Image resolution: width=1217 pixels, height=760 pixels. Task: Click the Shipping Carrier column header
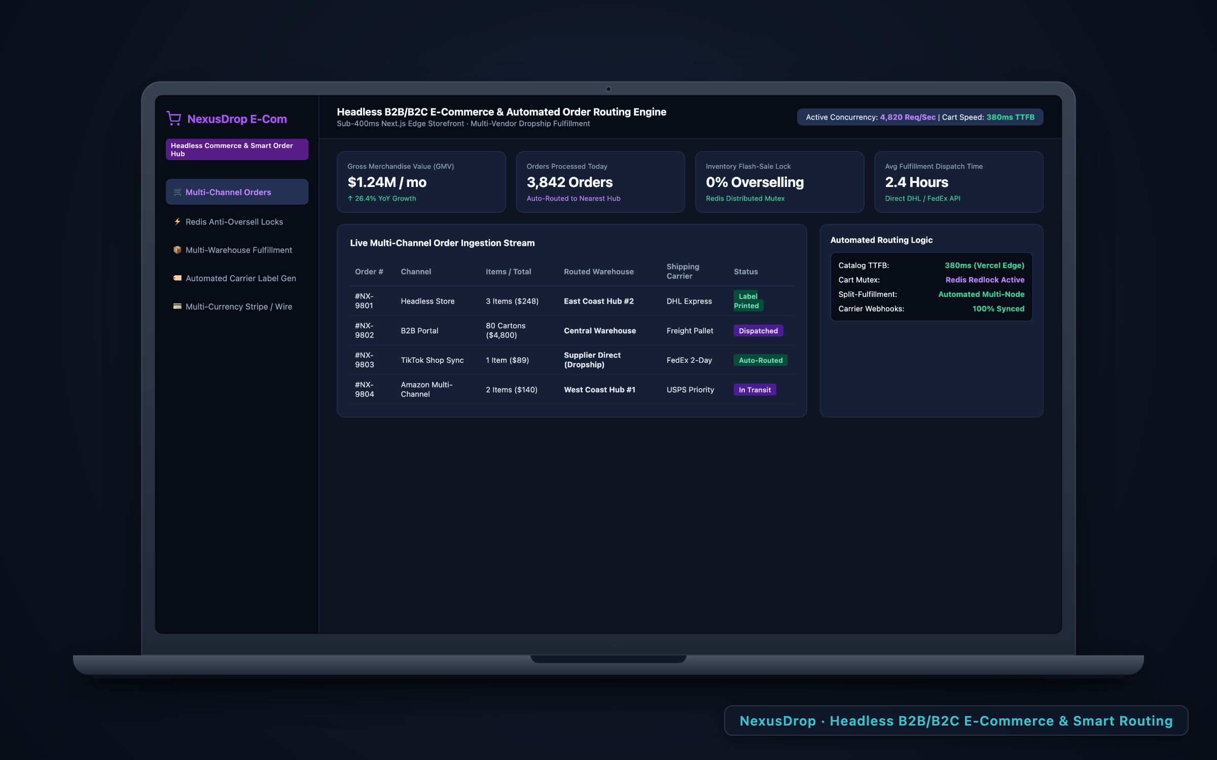coord(683,271)
